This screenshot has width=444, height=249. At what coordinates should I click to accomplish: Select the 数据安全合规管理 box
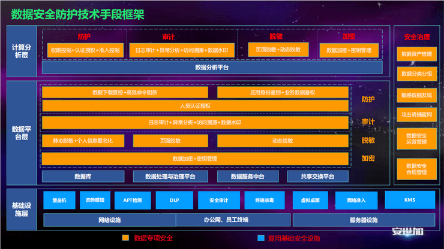click(416, 169)
